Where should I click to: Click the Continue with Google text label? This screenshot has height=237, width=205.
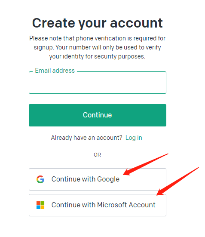pos(86,179)
